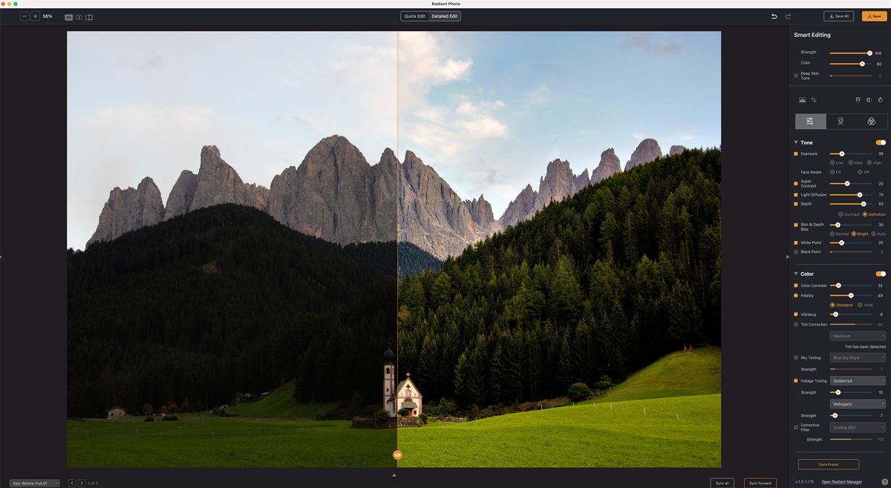
Task: Click the original image icon in panel
Action: click(x=802, y=100)
